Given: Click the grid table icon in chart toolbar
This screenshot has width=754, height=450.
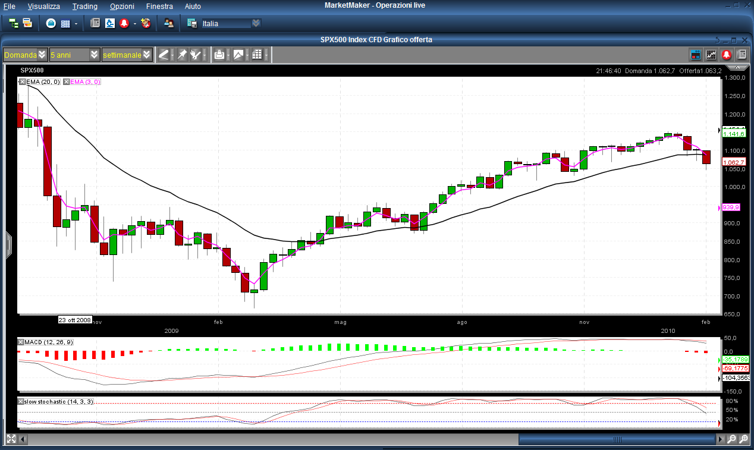Looking at the screenshot, I should coord(257,55).
